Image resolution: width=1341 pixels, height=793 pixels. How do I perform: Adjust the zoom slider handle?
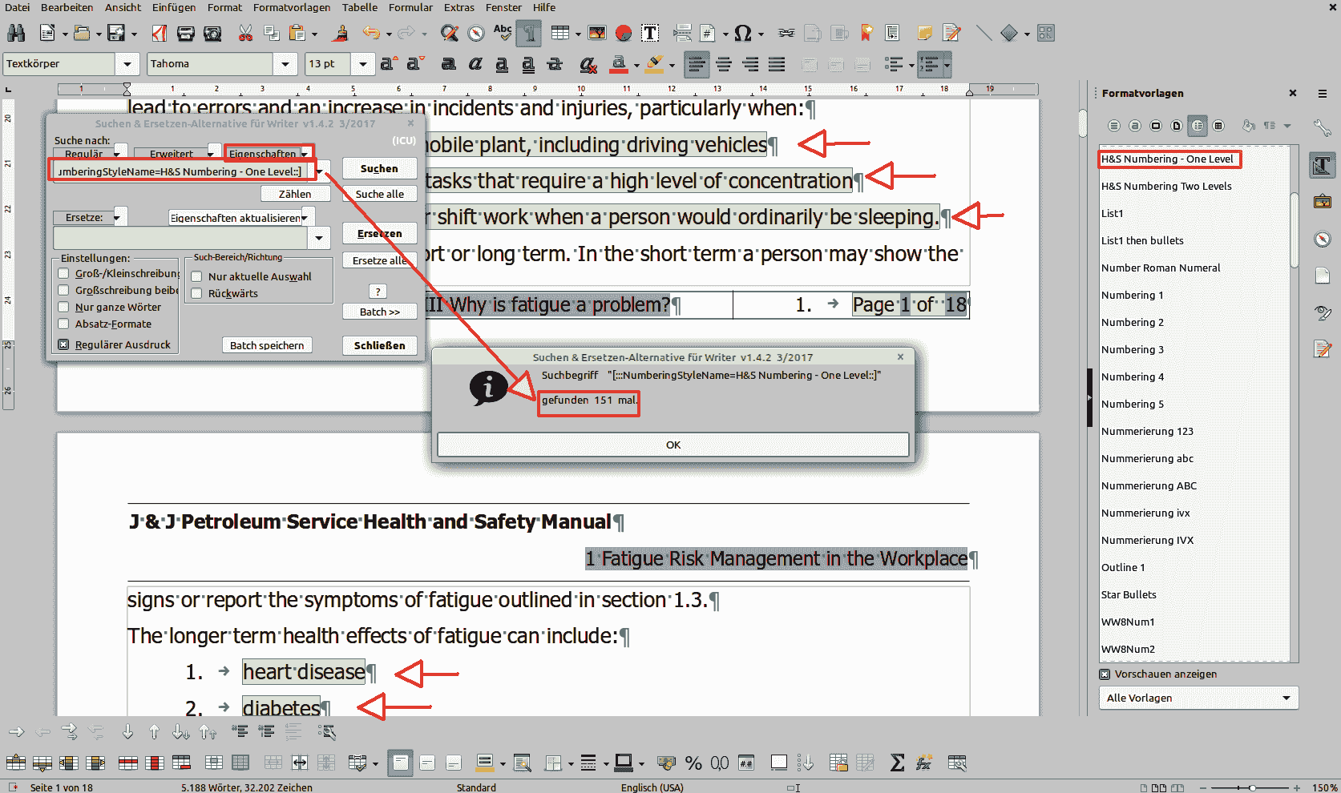coord(1253,787)
